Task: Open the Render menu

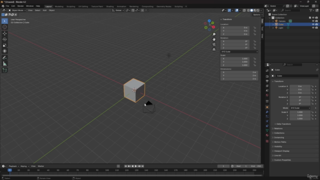Action: point(20,6)
